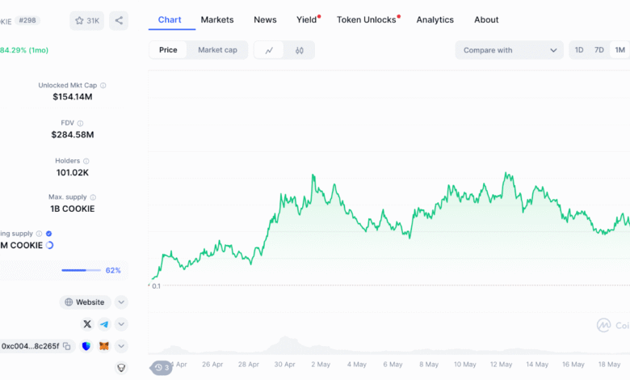Add token to MetaMask via fox icon
Viewport: 630px width, 380px height.
click(x=104, y=346)
